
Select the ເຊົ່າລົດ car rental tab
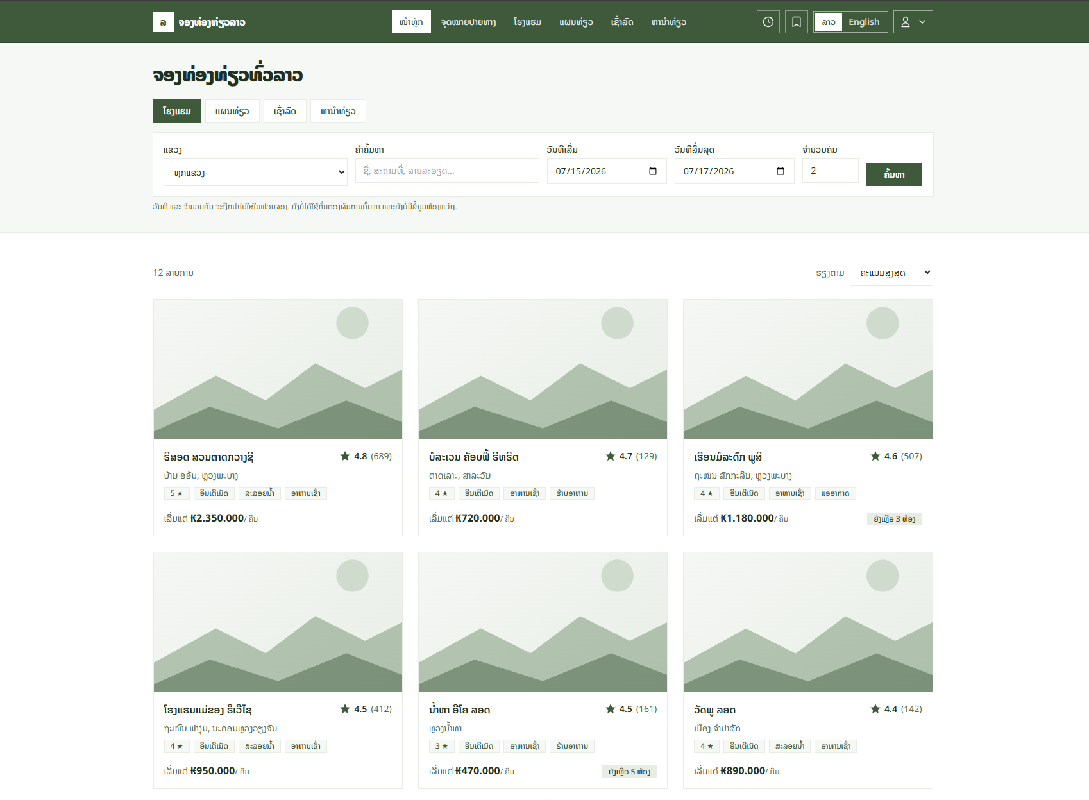pyautogui.click(x=285, y=111)
